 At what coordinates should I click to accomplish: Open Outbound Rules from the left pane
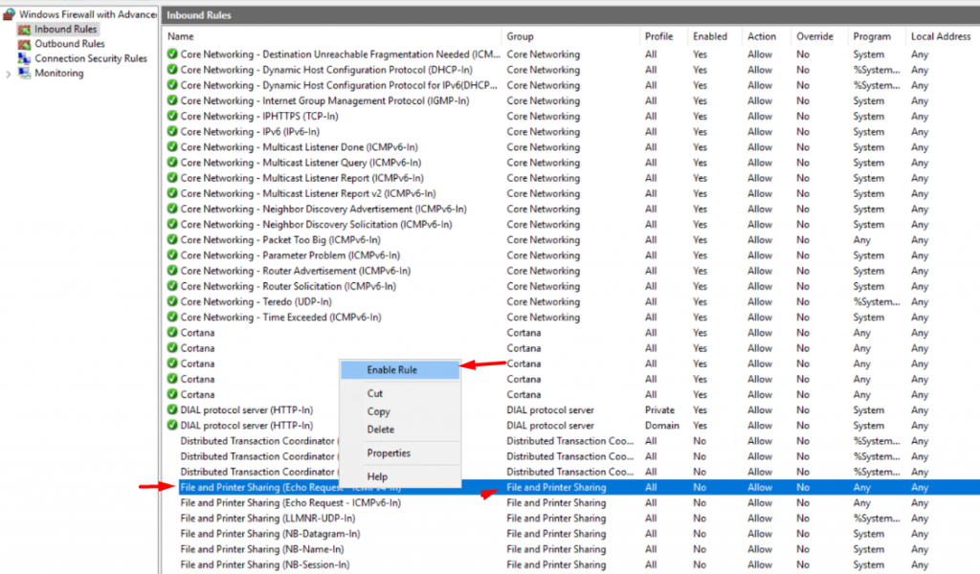coord(27,43)
